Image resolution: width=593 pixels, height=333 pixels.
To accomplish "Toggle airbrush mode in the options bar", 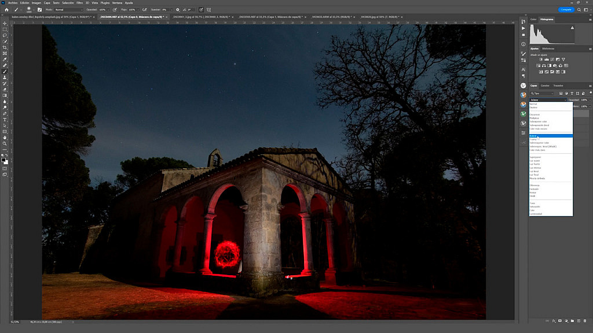I will click(x=145, y=9).
